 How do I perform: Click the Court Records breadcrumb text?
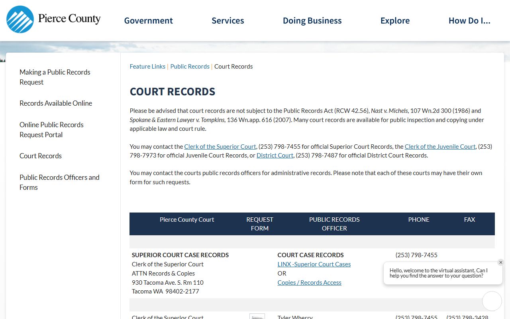tap(233, 67)
